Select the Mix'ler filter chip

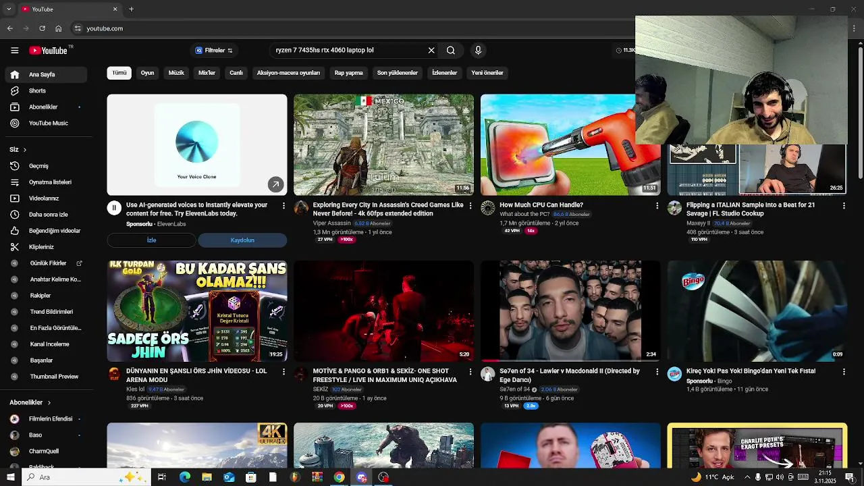(x=207, y=73)
